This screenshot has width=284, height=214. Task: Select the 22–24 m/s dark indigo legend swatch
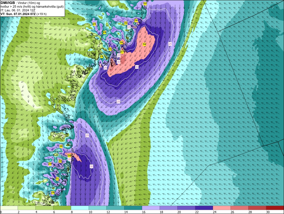(204, 208)
